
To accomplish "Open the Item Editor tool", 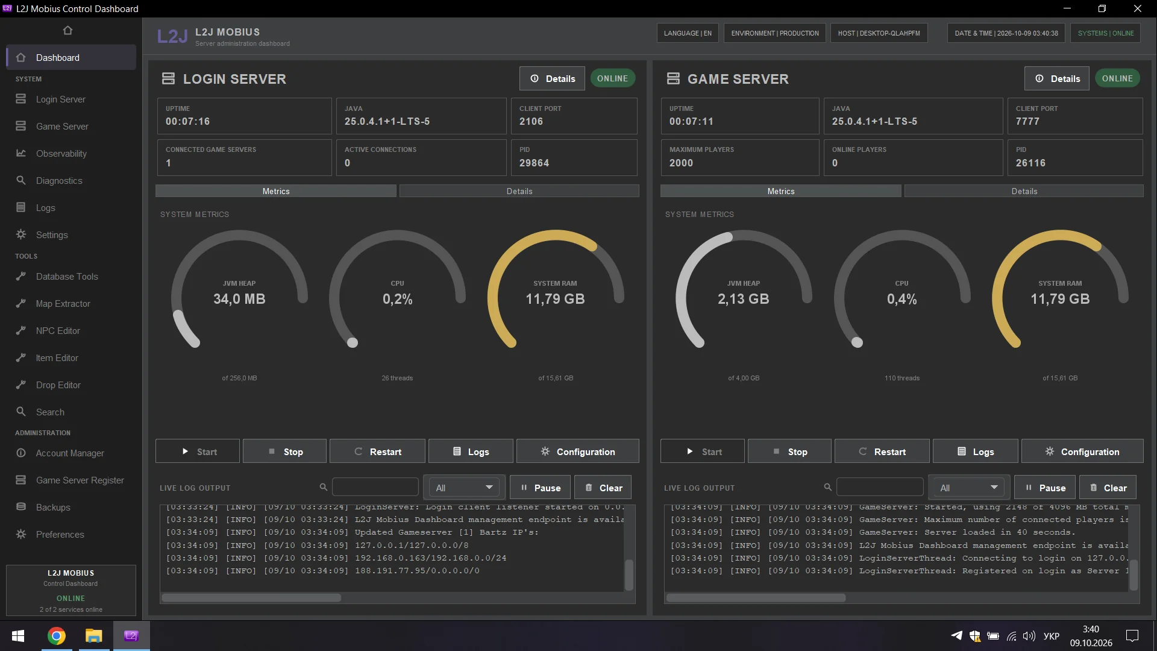I will click(x=71, y=358).
